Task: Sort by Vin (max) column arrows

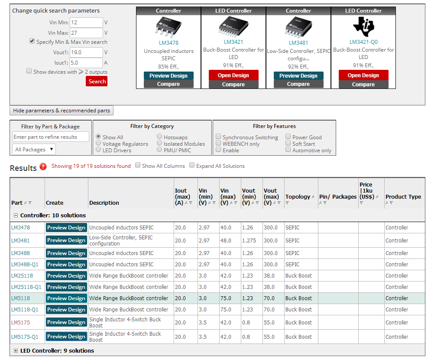Action: click(x=233, y=203)
